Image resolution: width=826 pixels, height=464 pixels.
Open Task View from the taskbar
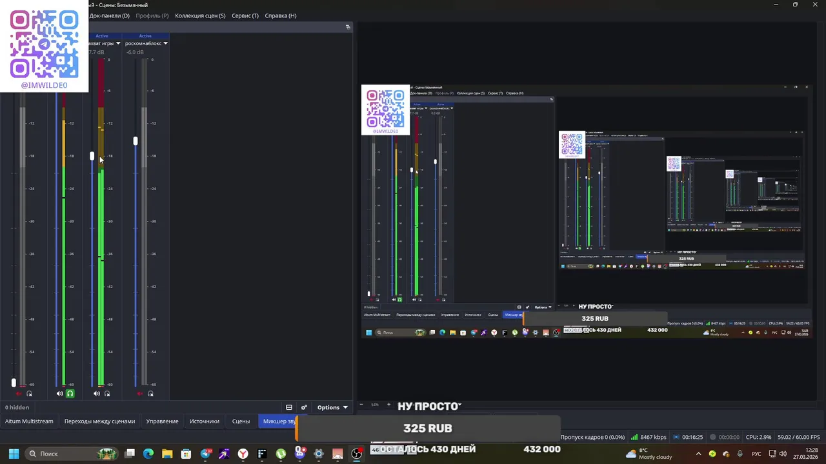tap(130, 454)
